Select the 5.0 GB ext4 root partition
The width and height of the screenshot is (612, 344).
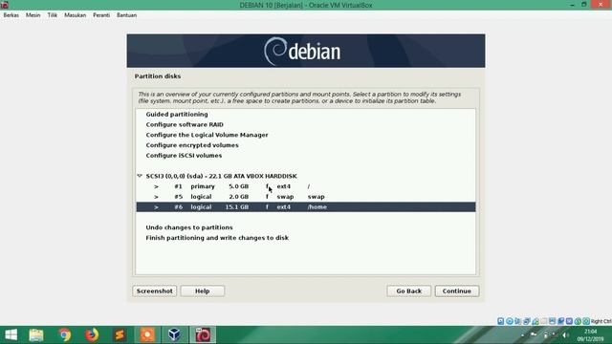click(x=306, y=186)
